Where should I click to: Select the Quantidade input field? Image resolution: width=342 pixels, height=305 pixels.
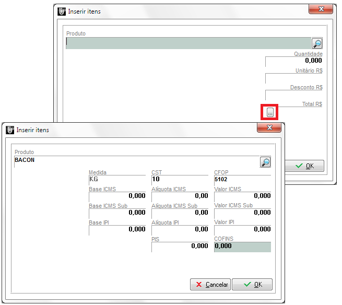[x=294, y=61]
